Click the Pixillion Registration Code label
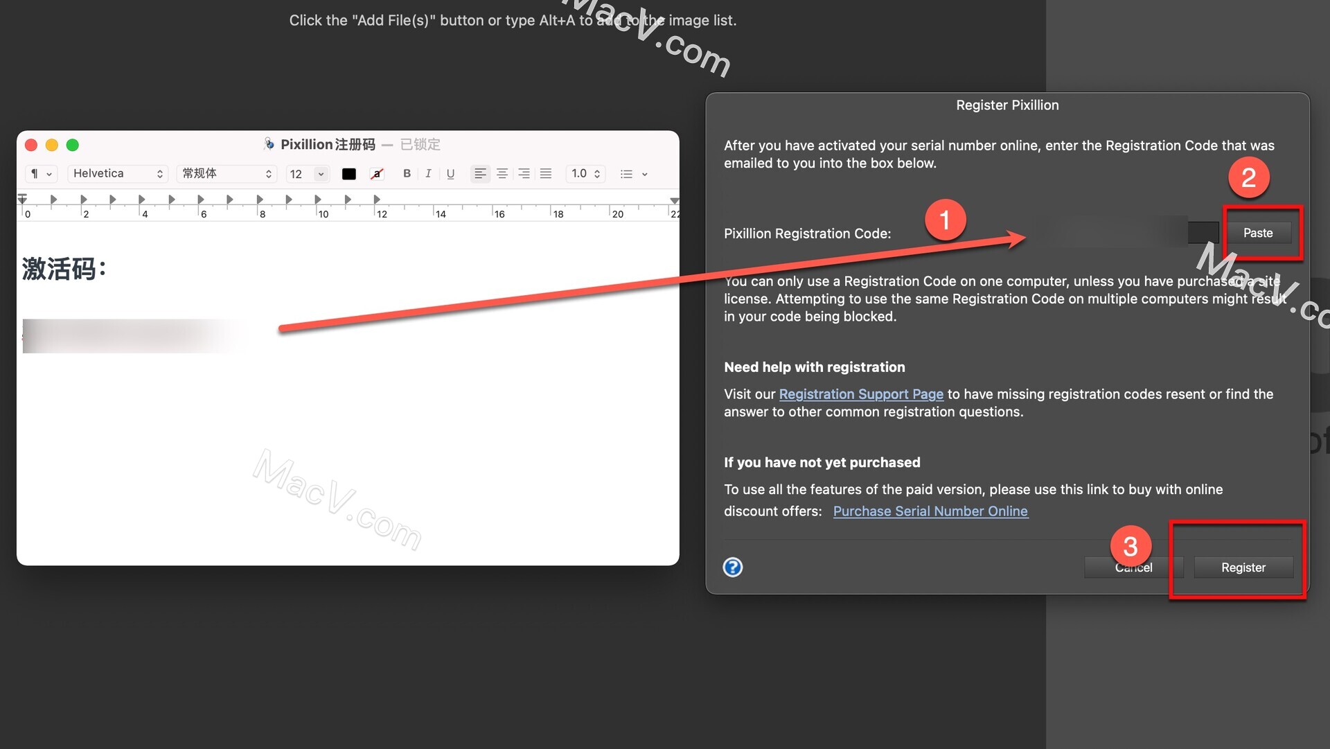This screenshot has width=1330, height=749. (807, 233)
